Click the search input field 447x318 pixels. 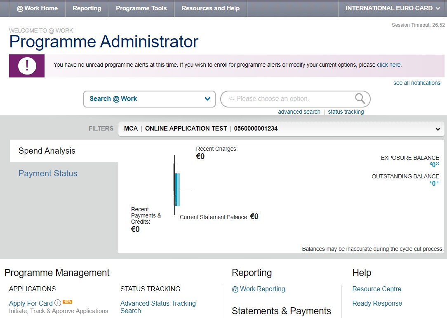[x=289, y=99]
